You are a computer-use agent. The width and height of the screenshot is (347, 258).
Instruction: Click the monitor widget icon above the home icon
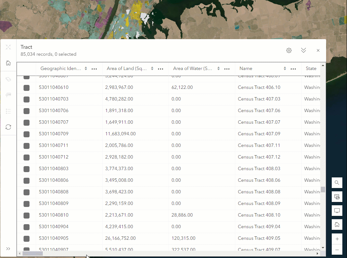coord(337,210)
